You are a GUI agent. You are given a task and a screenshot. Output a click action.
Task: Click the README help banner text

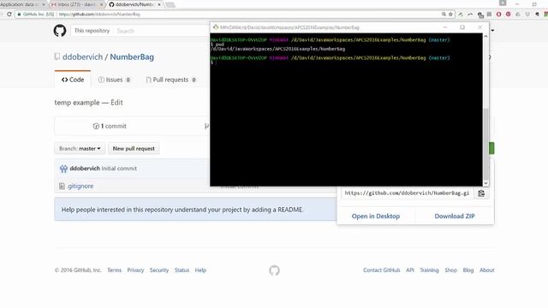point(182,210)
